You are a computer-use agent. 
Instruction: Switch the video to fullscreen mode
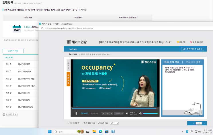(136, 113)
